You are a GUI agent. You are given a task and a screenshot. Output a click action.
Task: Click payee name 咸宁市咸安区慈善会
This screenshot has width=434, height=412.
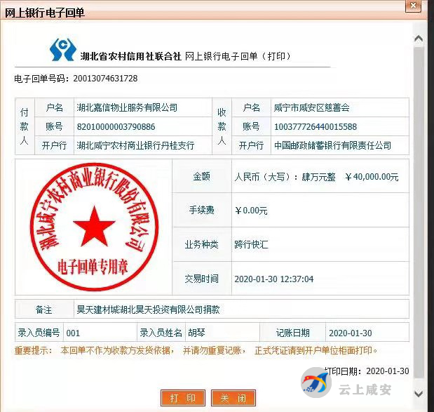click(312, 107)
